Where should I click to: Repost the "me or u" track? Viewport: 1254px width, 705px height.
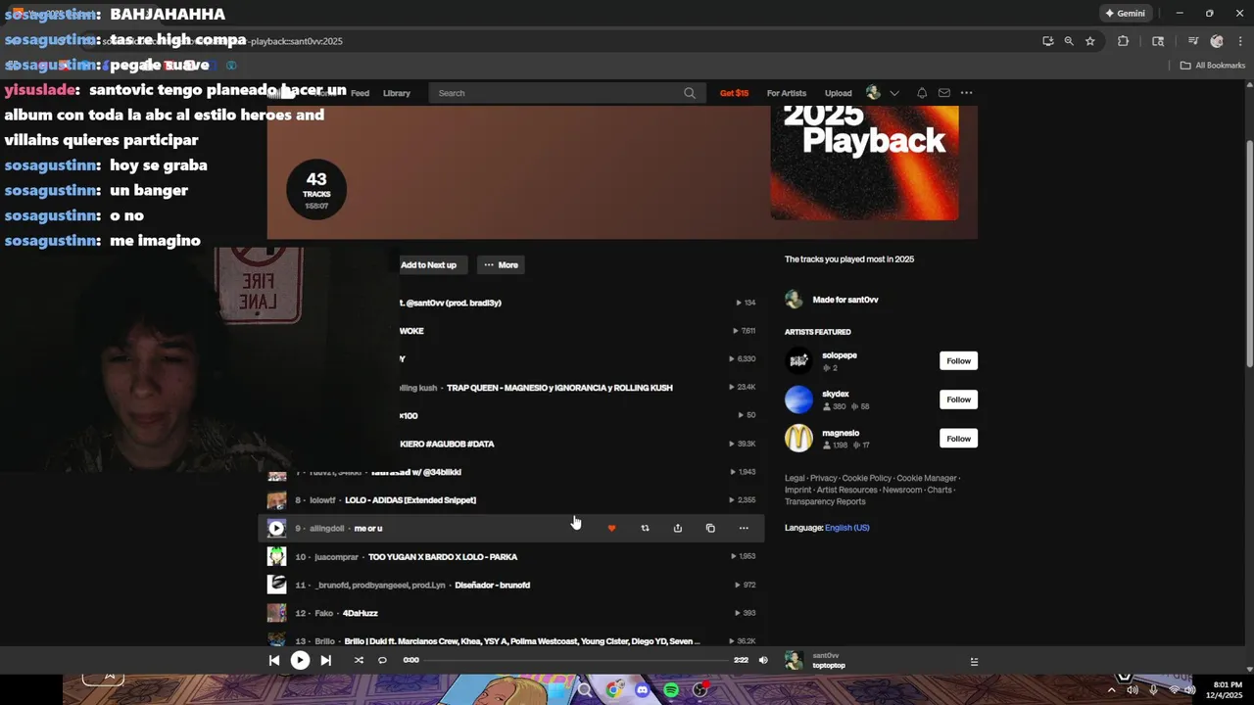coord(645,529)
